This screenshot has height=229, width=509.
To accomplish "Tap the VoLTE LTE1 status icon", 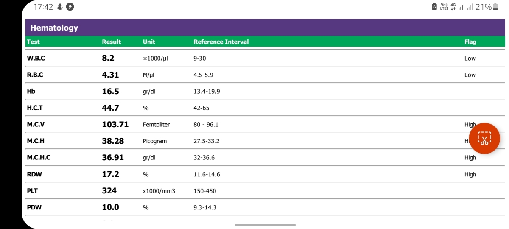I will pyautogui.click(x=445, y=7).
